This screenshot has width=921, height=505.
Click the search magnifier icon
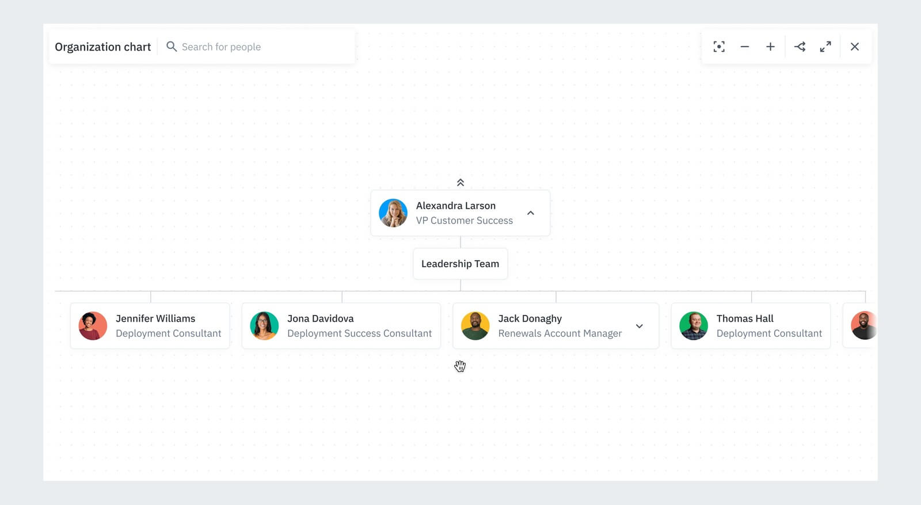click(x=172, y=46)
